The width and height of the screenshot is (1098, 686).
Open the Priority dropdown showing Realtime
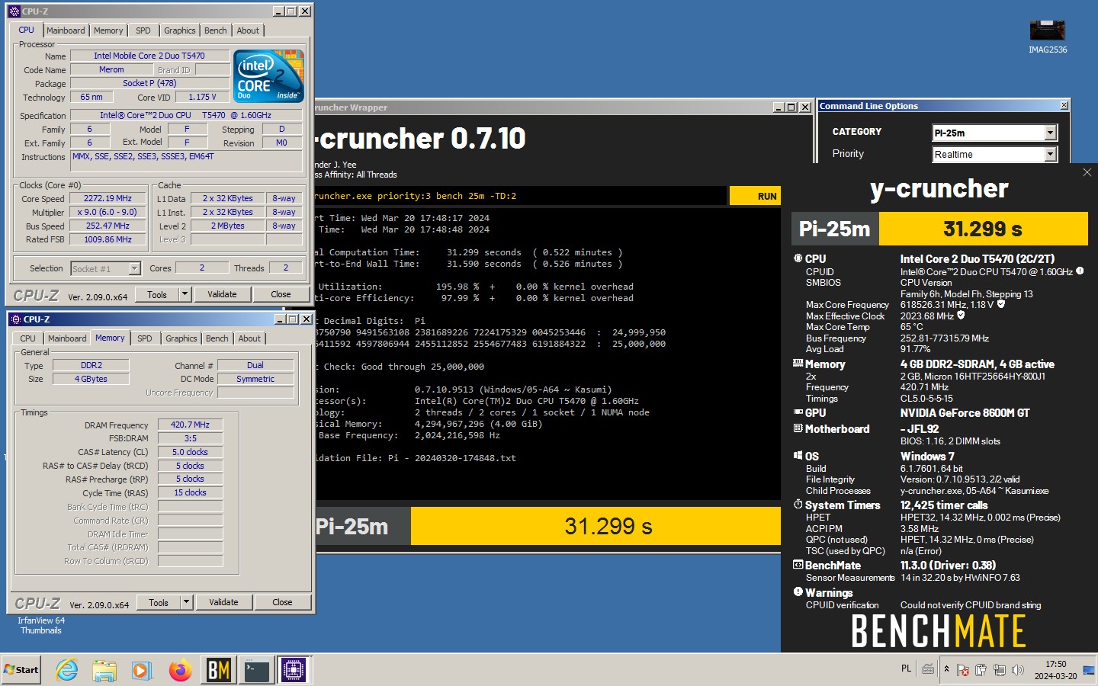pos(1050,154)
